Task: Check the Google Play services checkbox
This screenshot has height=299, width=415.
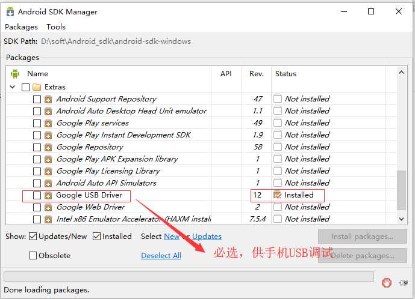Action: click(37, 123)
